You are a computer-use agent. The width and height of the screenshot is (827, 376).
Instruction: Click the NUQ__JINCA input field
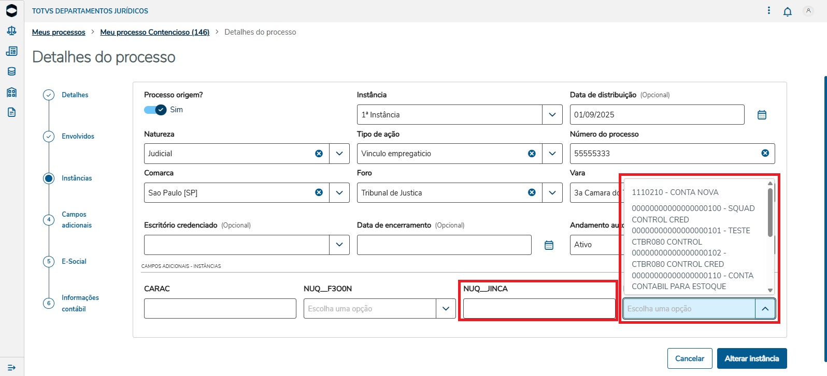coord(539,309)
